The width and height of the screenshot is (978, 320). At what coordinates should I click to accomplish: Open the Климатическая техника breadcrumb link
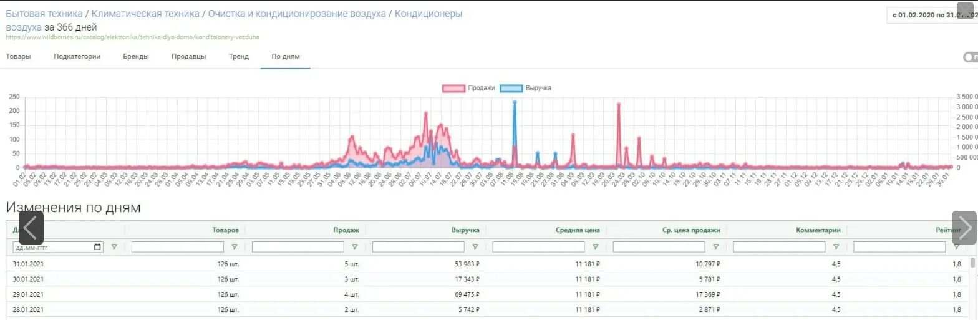pos(146,14)
